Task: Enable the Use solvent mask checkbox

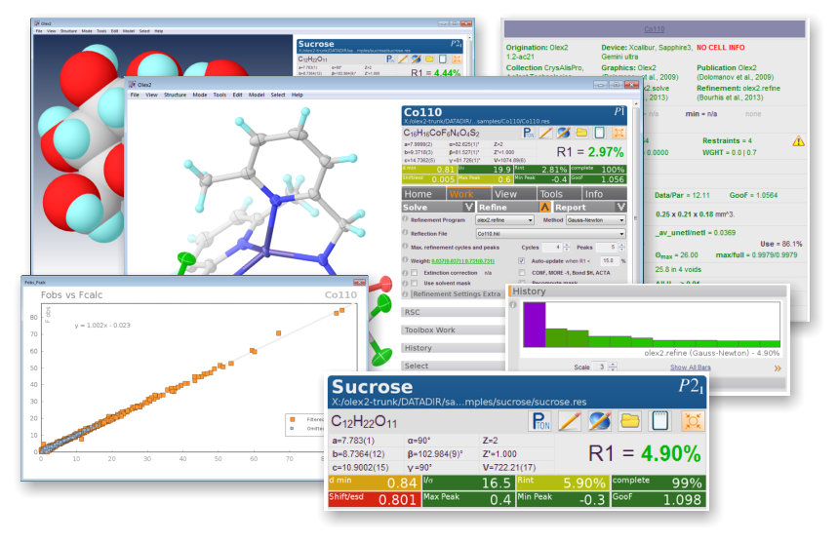Action: tap(415, 284)
